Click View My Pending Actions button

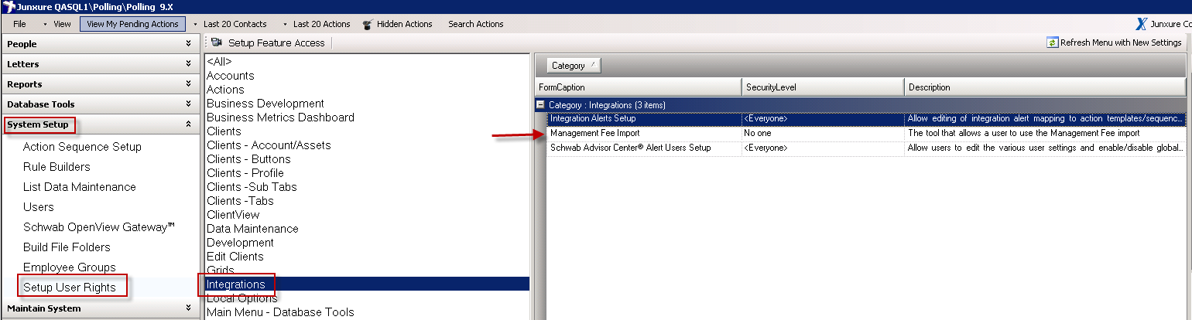[x=132, y=24]
